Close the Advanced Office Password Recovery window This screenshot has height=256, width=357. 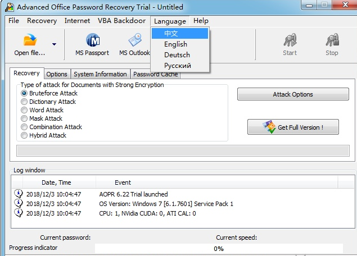(x=345, y=4)
